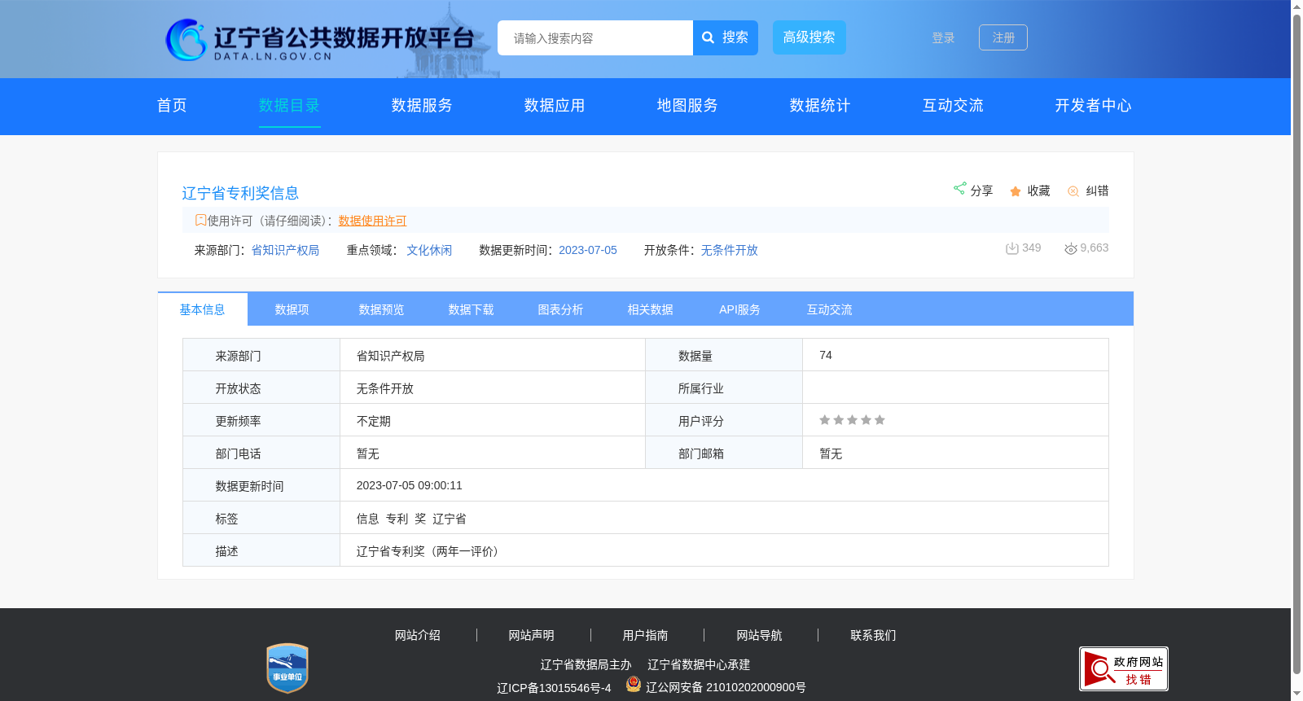This screenshot has width=1303, height=701.
Task: Open 高级搜索 advanced search
Action: 809,37
